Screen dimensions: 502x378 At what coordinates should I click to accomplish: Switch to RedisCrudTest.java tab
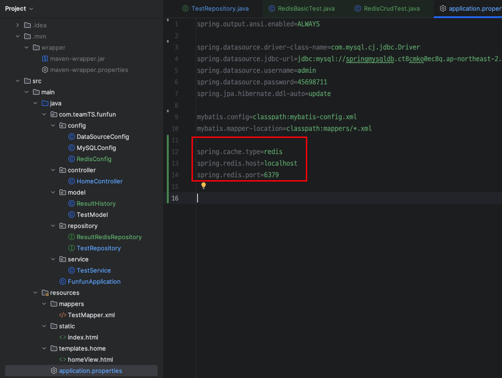[387, 9]
